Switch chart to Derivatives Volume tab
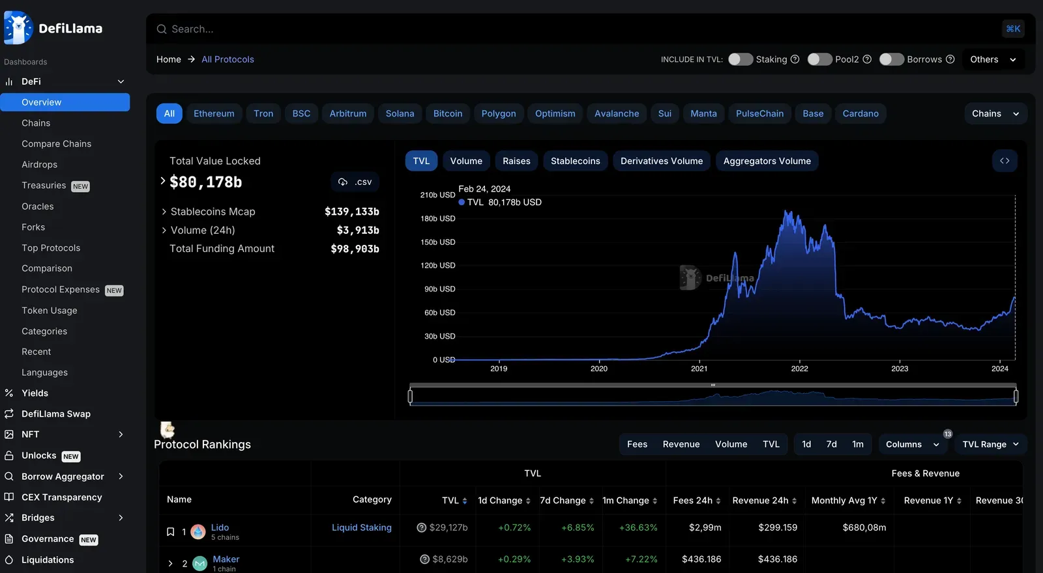 point(662,161)
